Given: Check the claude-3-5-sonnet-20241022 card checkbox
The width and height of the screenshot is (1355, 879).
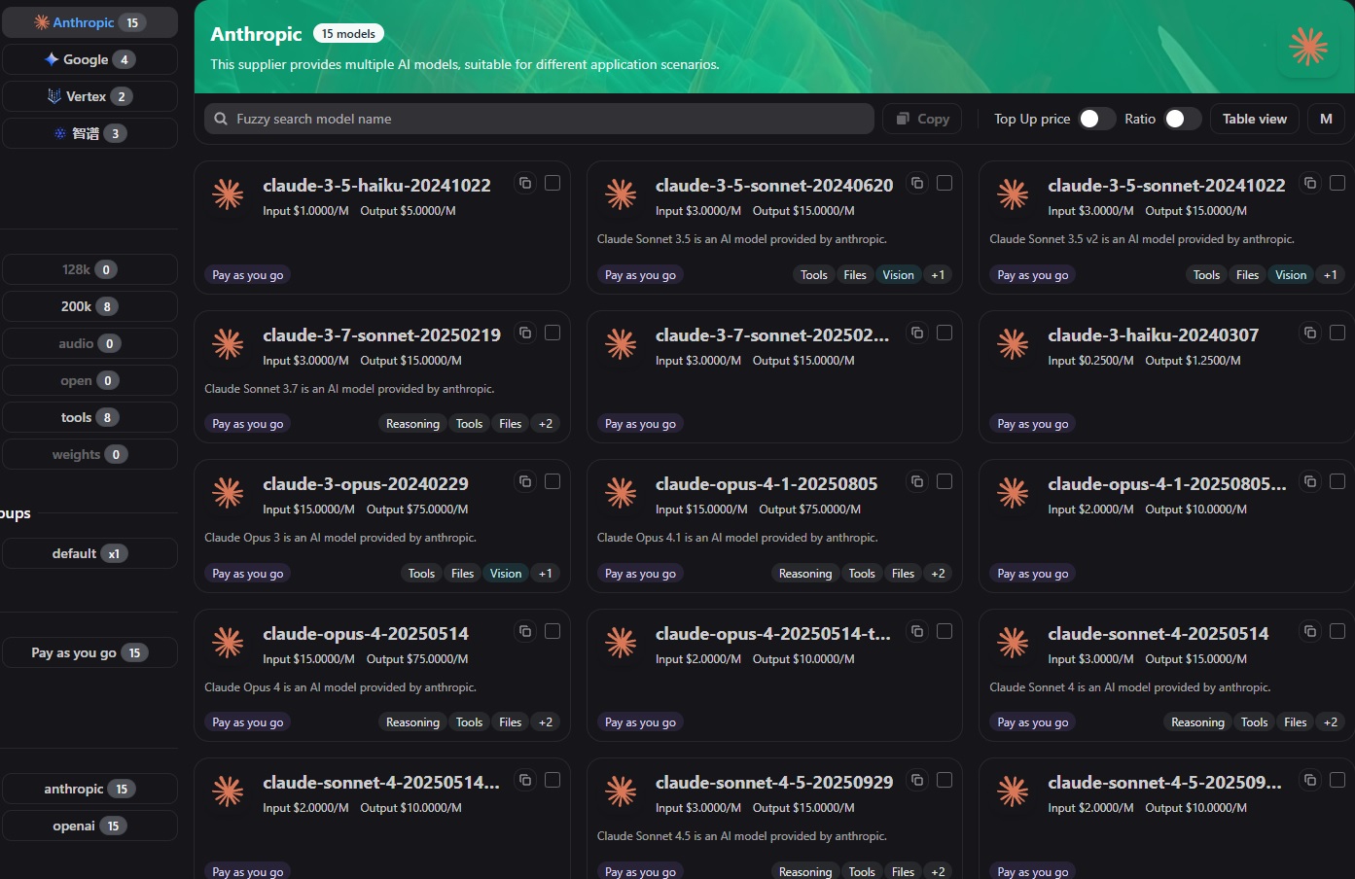Looking at the screenshot, I should click(1337, 183).
